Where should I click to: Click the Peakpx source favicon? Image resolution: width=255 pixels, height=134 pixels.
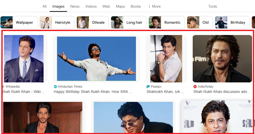(x=148, y=87)
